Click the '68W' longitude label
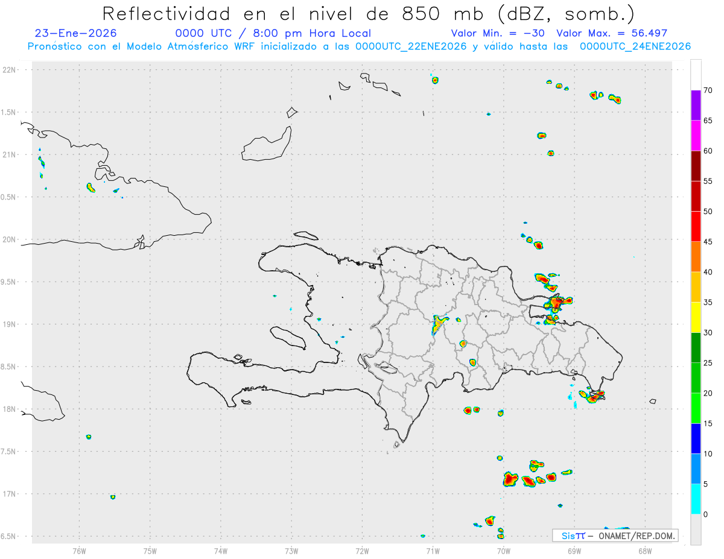The width and height of the screenshot is (724, 559). (x=645, y=551)
